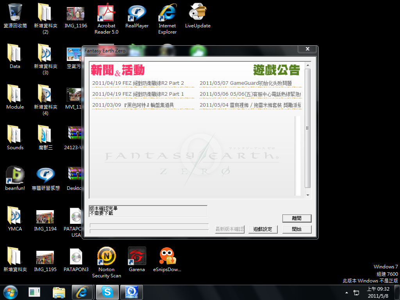The image size is (400, 300).
Task: Launch RealPlayer desktop shortcut
Action: 137,16
